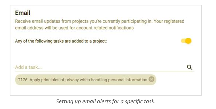Click the "account related notifications" text line
The image size is (216, 109).
coord(75,28)
